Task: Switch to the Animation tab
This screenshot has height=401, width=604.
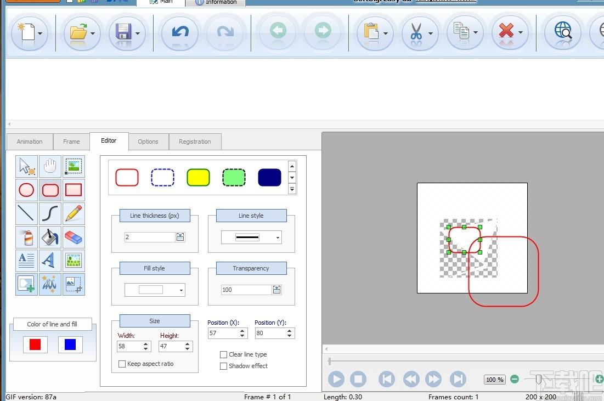Action: [x=30, y=142]
